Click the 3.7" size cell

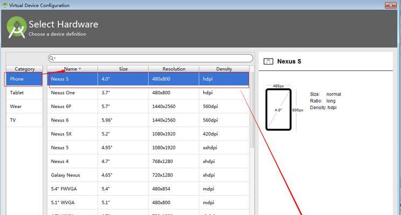[x=123, y=93]
